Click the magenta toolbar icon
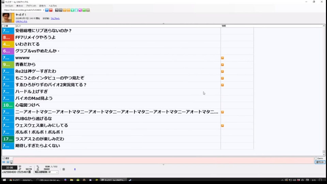 point(80,10)
